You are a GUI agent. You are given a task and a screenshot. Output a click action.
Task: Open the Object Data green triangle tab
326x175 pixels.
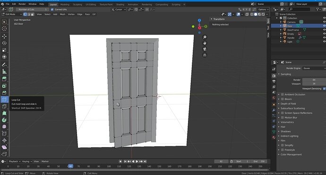click(x=274, y=132)
